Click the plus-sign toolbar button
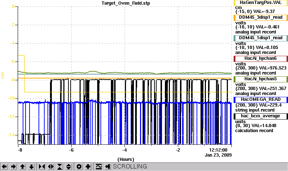The height and width of the screenshot is (171, 288). pyautogui.click(x=88, y=167)
